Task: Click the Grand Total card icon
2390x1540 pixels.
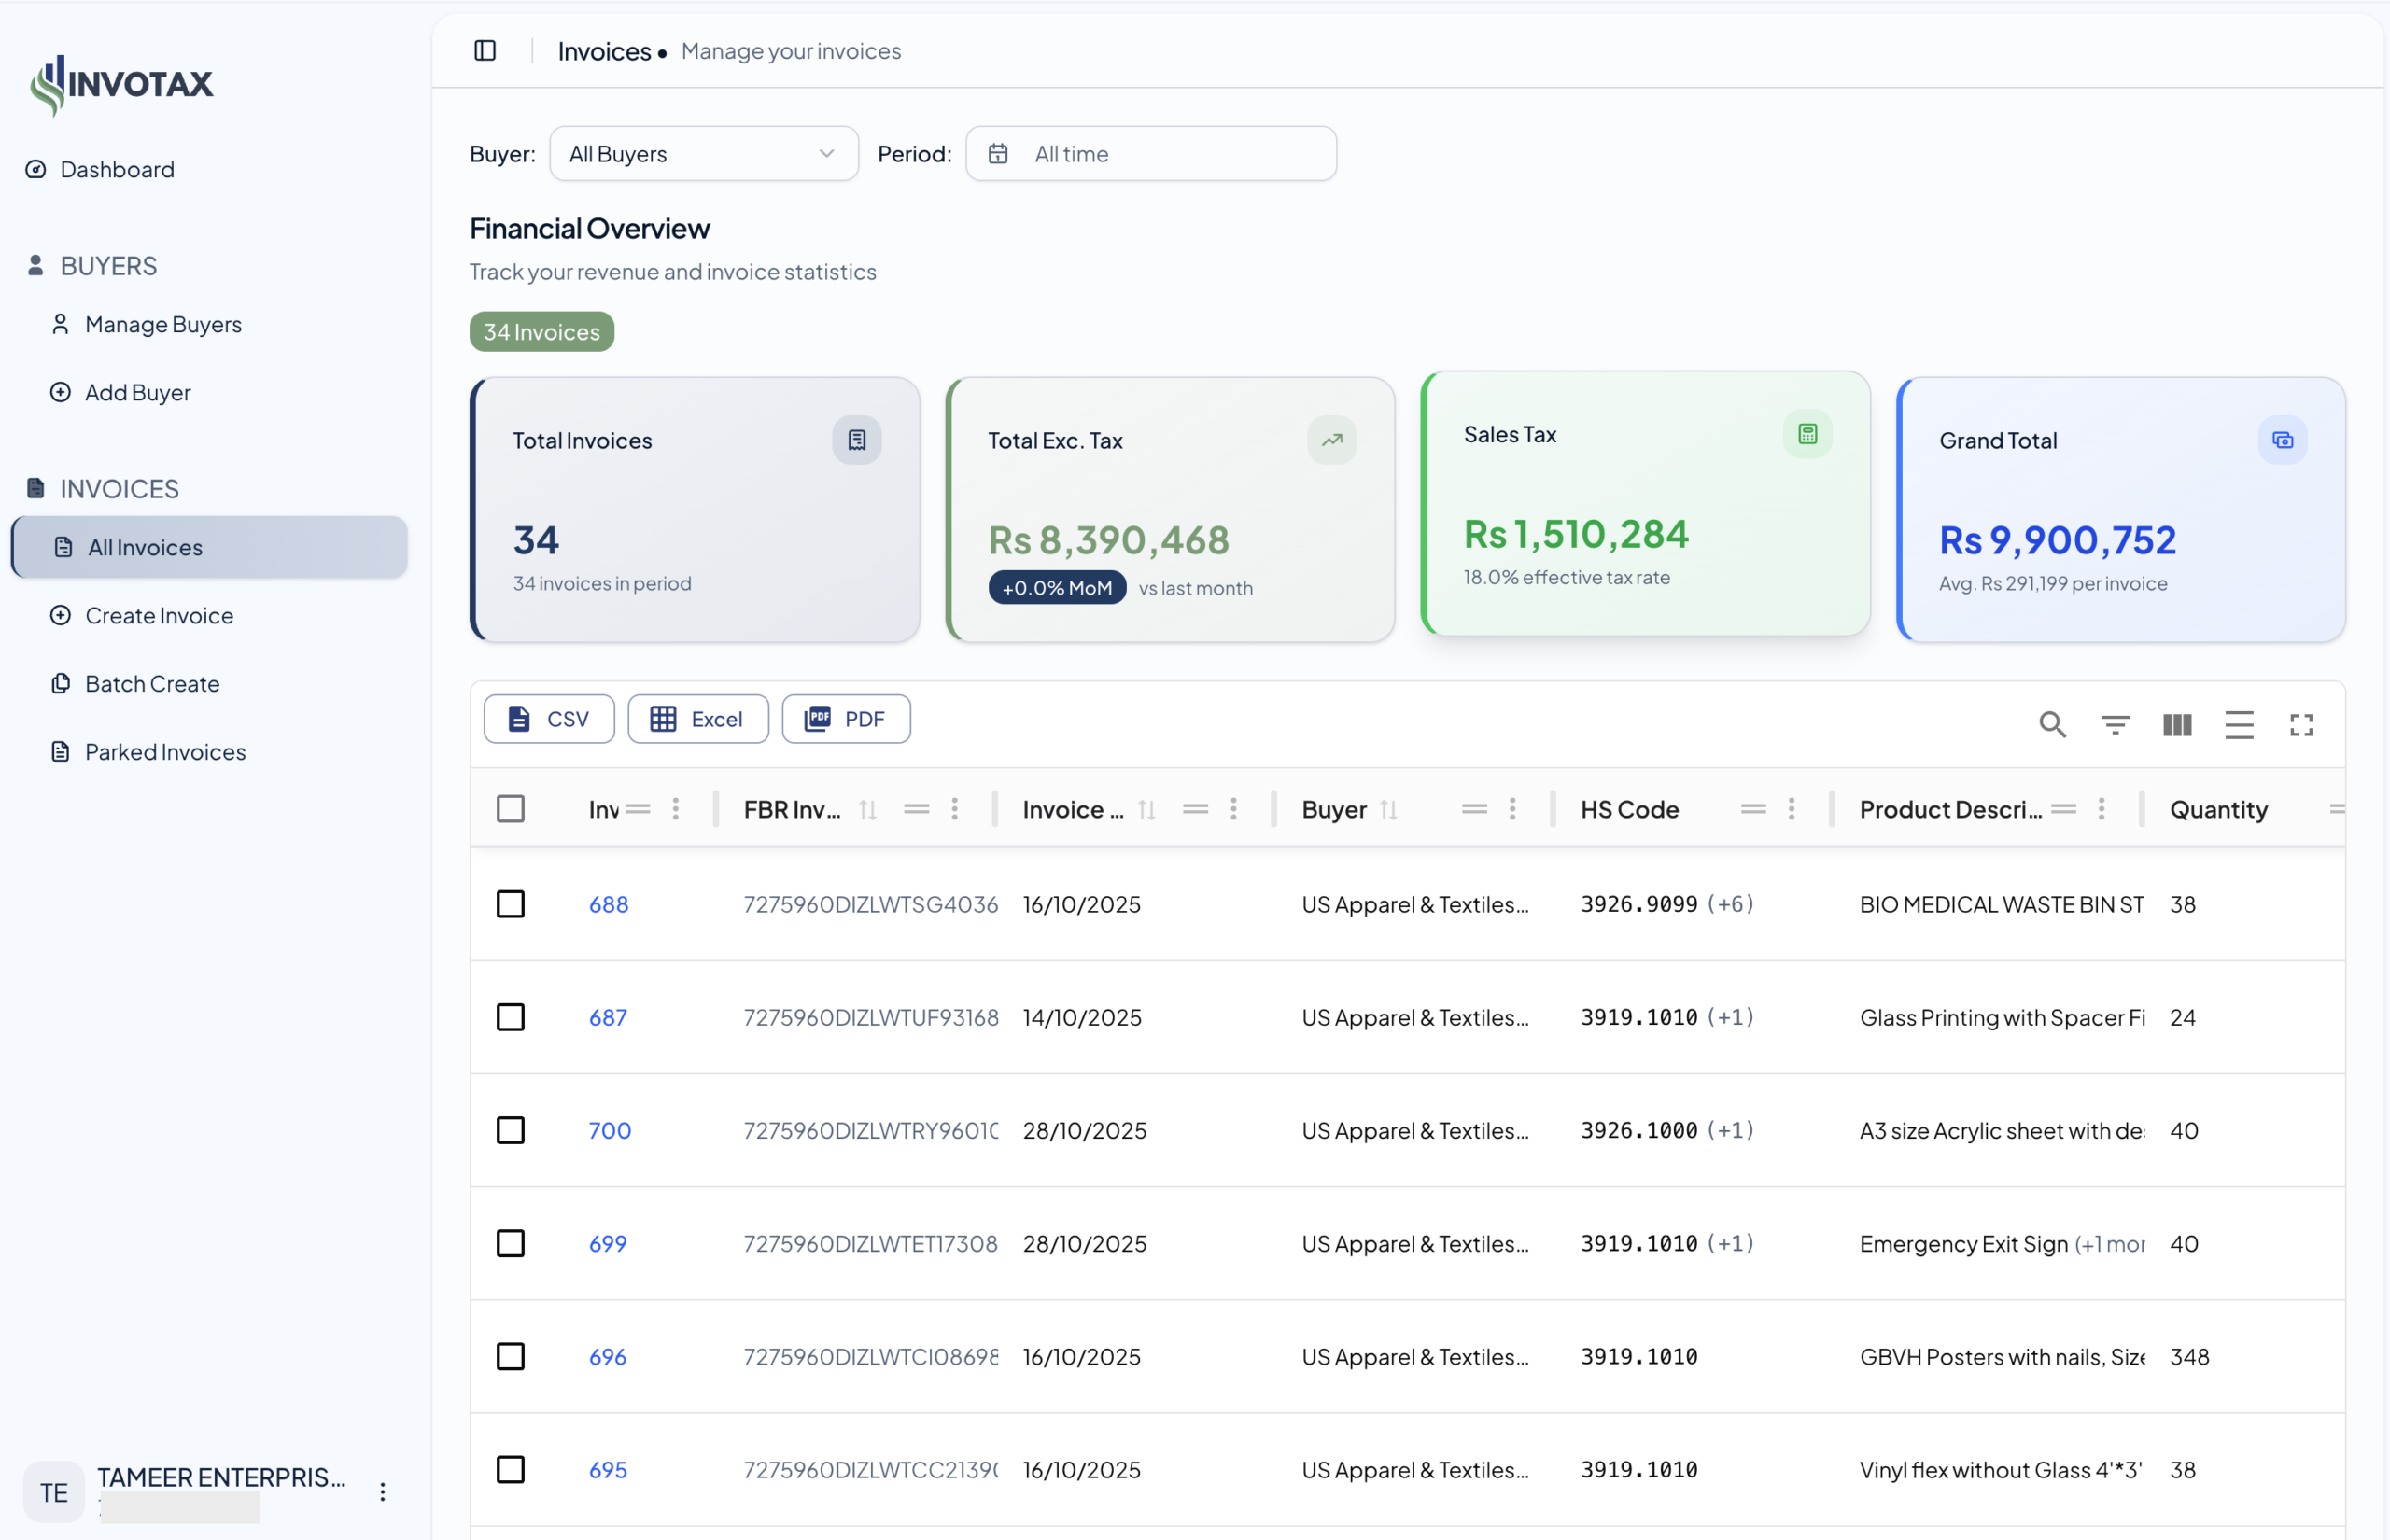Action: pyautogui.click(x=2282, y=440)
